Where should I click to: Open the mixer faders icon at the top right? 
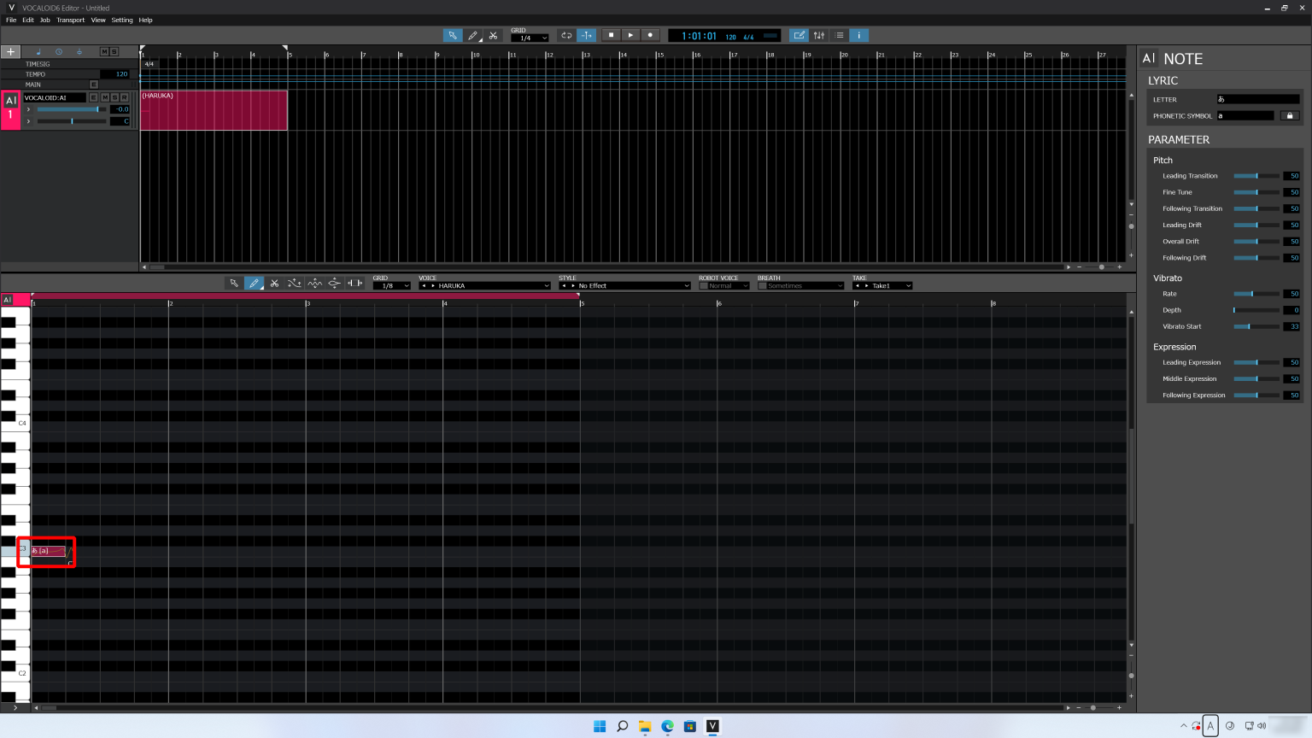(x=818, y=35)
